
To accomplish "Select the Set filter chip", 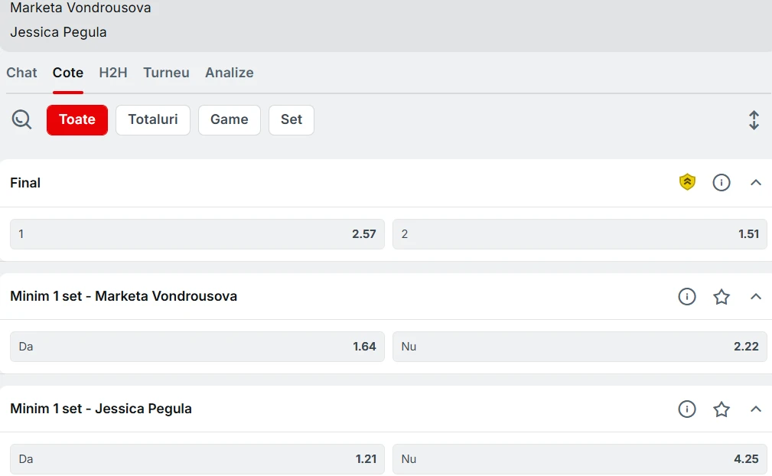I will pyautogui.click(x=292, y=119).
